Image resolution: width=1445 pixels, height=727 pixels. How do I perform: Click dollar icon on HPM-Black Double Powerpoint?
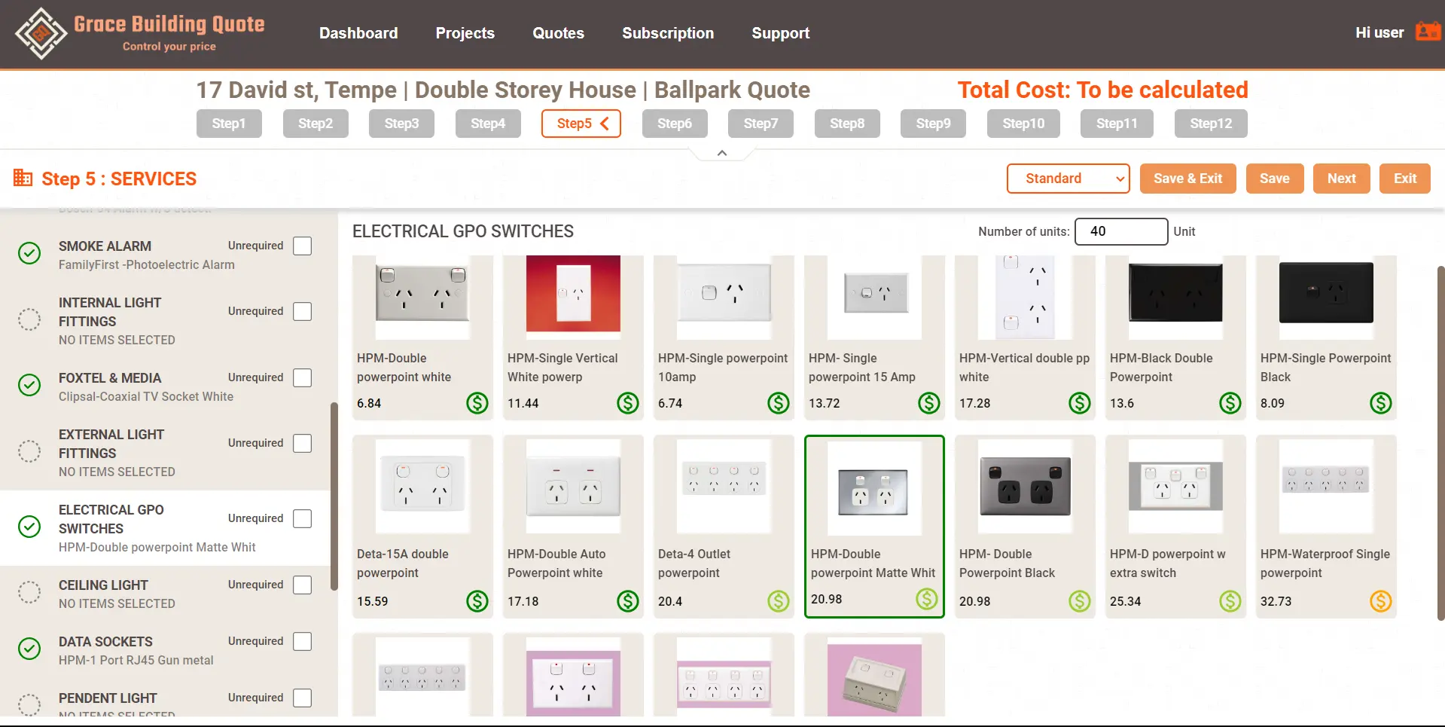point(1230,403)
